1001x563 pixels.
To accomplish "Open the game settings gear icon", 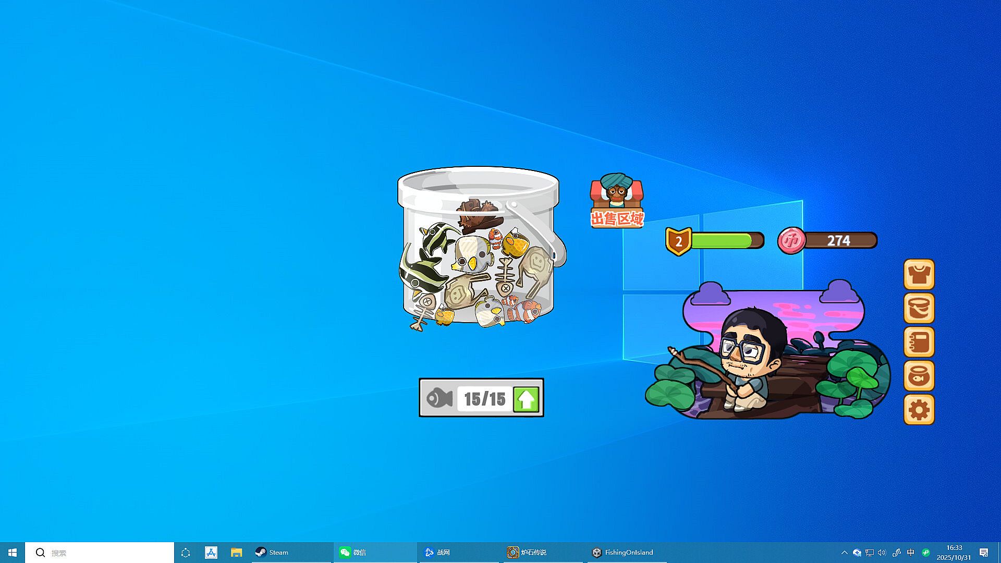I will pos(919,410).
